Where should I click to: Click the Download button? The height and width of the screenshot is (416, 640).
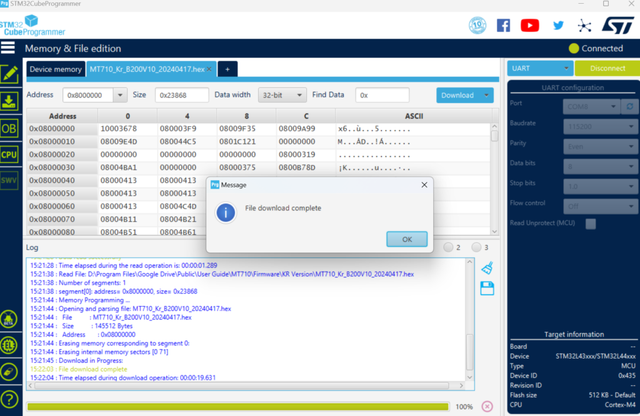(457, 95)
